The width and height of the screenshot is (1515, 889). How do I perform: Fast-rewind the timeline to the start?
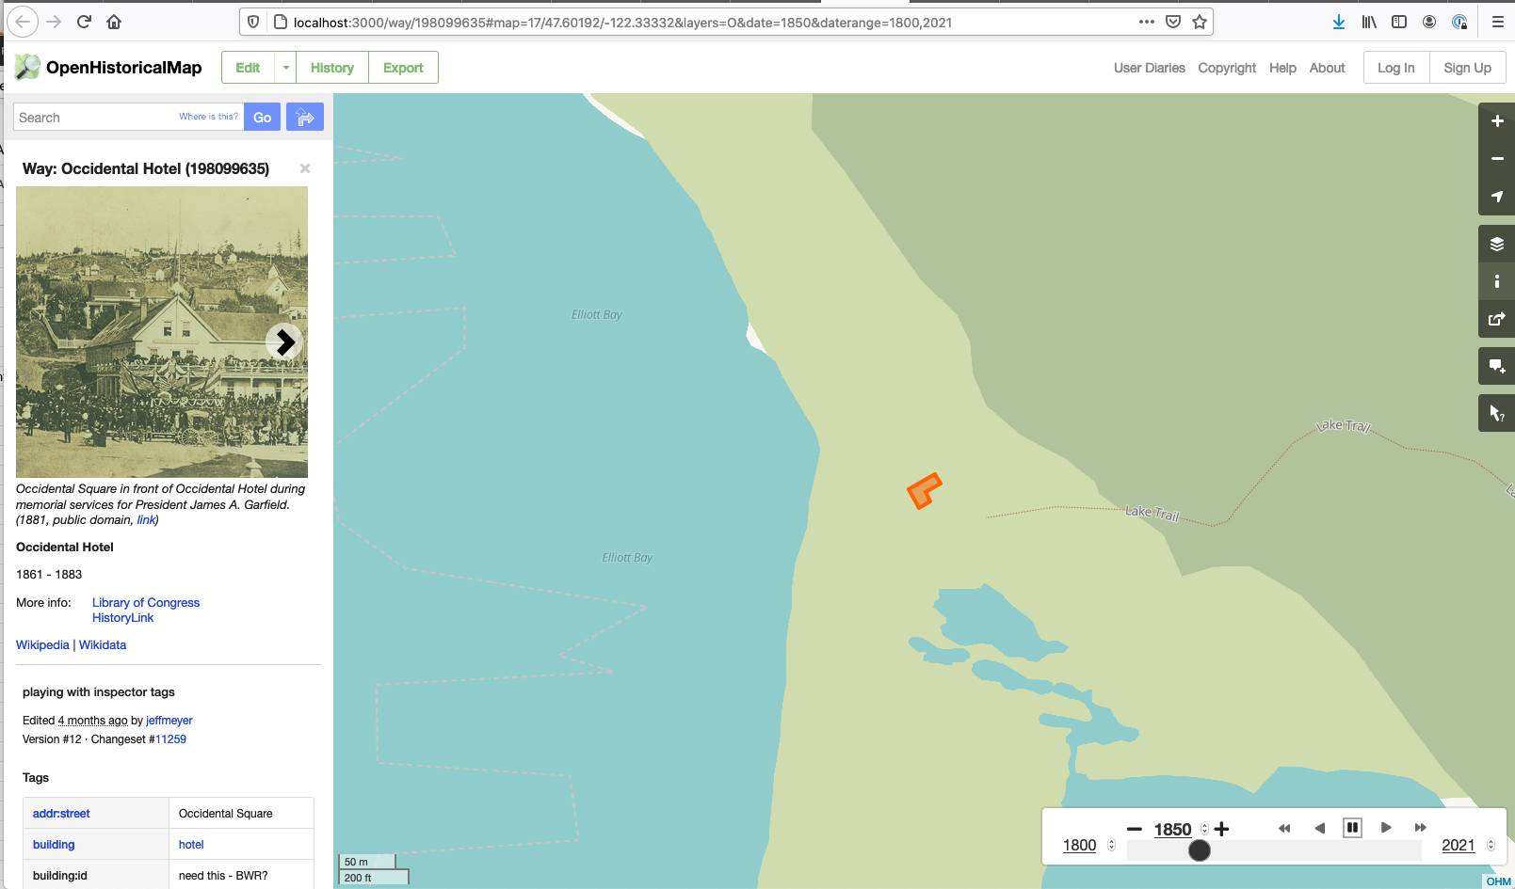point(1284,827)
